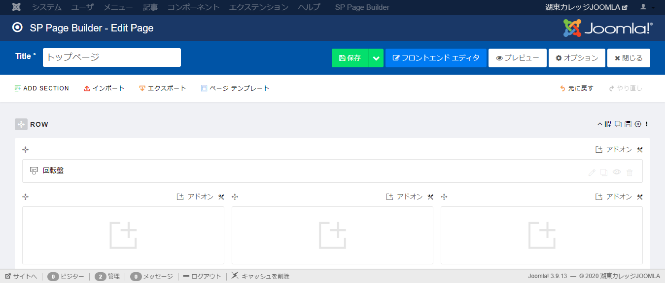Open the プレビュー button
Viewport: 665px width, 283px height.
point(517,57)
